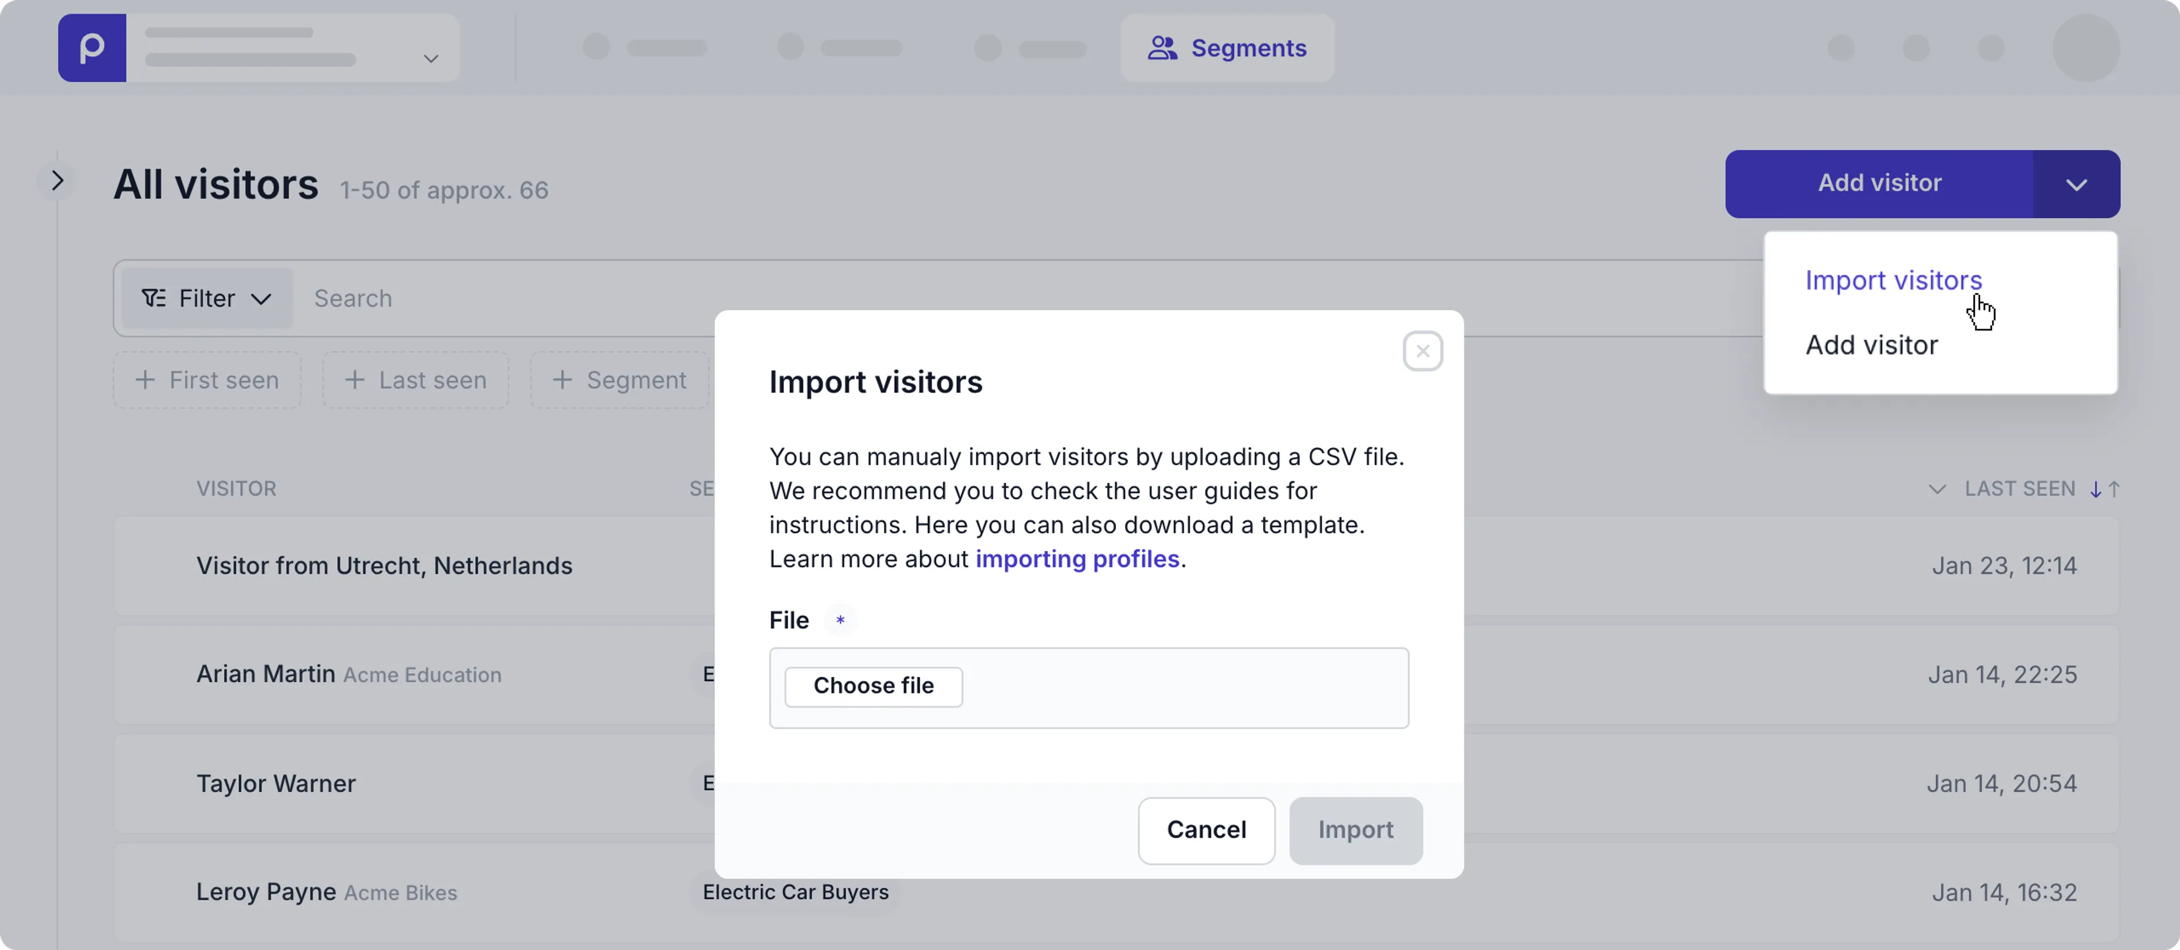Cancel the Import visitors dialog
Screen dimensions: 2180x950
pos(1206,830)
